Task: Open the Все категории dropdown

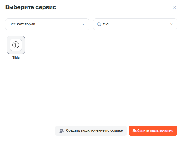Action: tap(47, 24)
